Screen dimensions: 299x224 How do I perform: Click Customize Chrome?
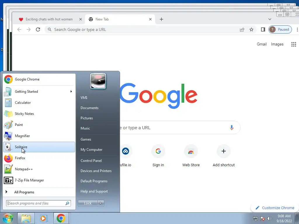coord(275,208)
